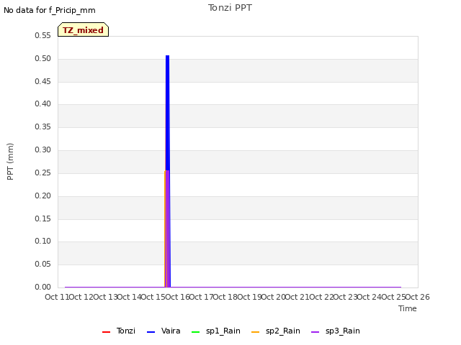Click the green sp1_Rain legend color marker
This screenshot has height=345, width=461.
pyautogui.click(x=195, y=332)
